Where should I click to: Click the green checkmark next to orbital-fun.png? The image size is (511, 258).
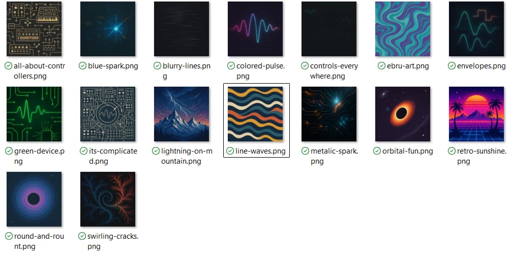point(377,151)
